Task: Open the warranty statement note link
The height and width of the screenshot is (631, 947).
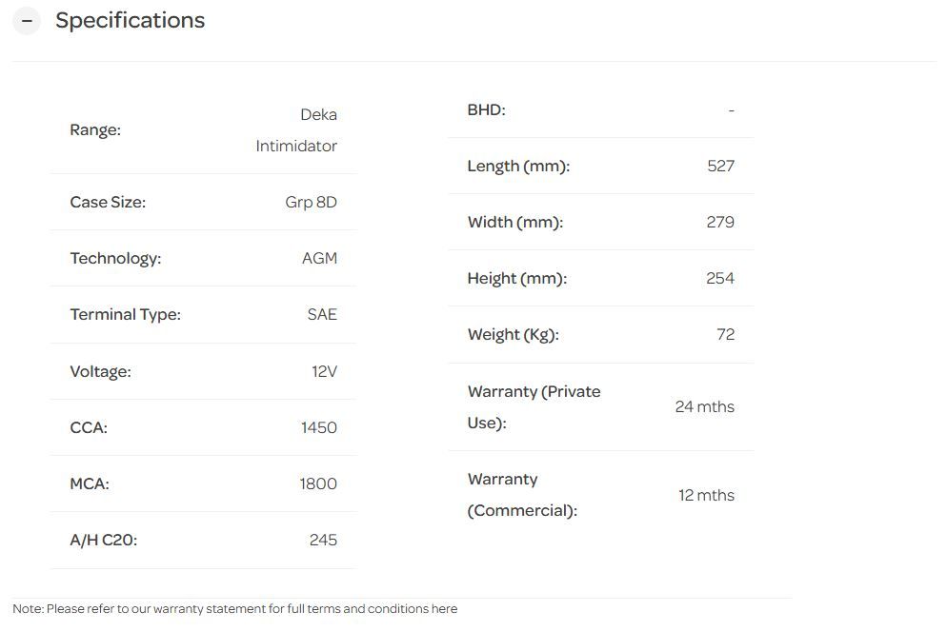Action: pyautogui.click(x=444, y=609)
